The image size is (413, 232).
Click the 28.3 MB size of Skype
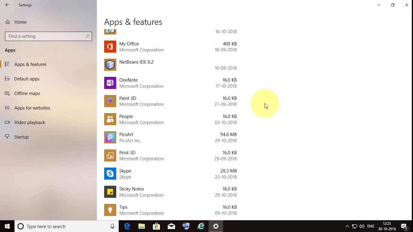click(x=228, y=171)
